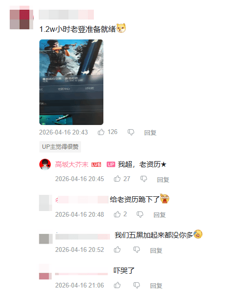The image size is (248, 298).
Task: Dislike the main 1.2w小时 comment
Action: click(x=131, y=132)
